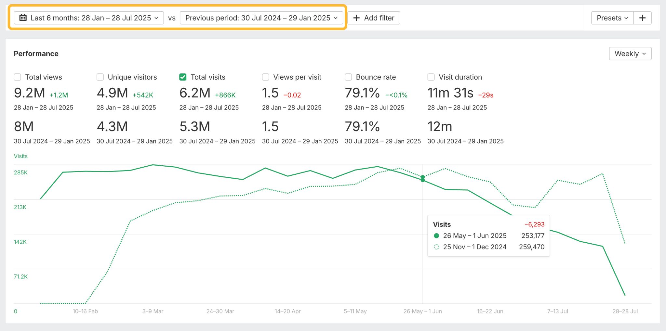Click the dotted circle legend icon for 25 Nov
Viewport: 666px width, 331px height.
(x=436, y=247)
